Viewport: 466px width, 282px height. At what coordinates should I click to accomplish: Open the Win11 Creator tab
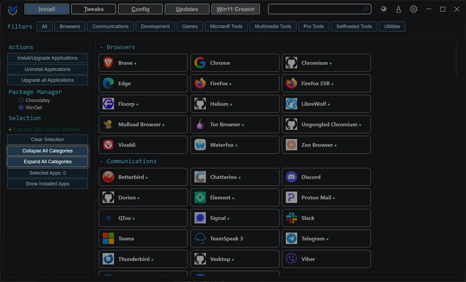click(236, 9)
